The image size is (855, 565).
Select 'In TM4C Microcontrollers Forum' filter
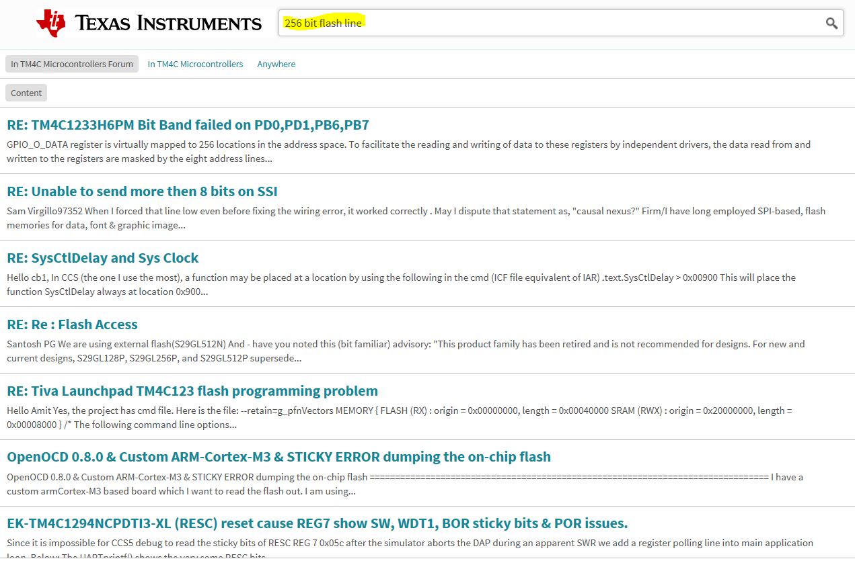click(x=72, y=64)
